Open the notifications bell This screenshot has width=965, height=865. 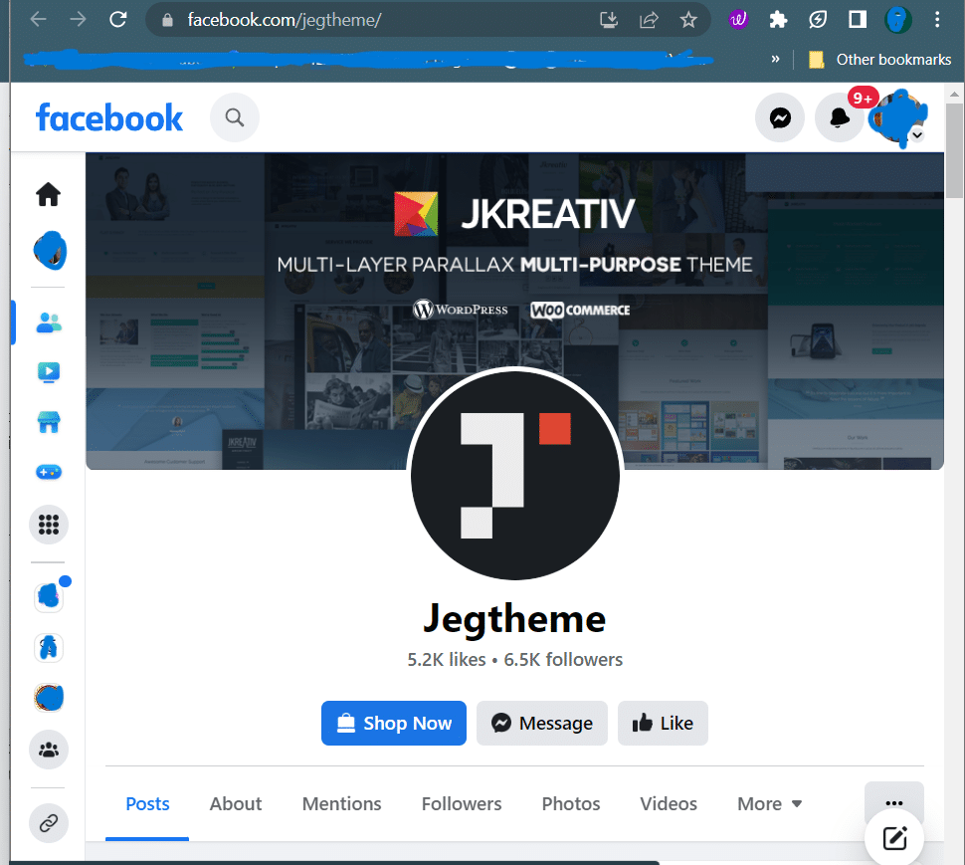(x=840, y=118)
